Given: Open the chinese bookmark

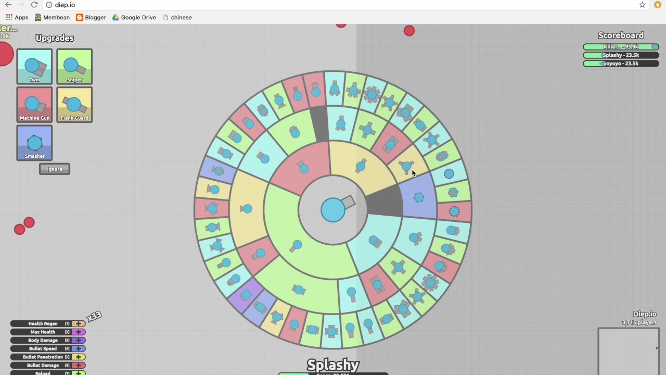Looking at the screenshot, I should [177, 17].
